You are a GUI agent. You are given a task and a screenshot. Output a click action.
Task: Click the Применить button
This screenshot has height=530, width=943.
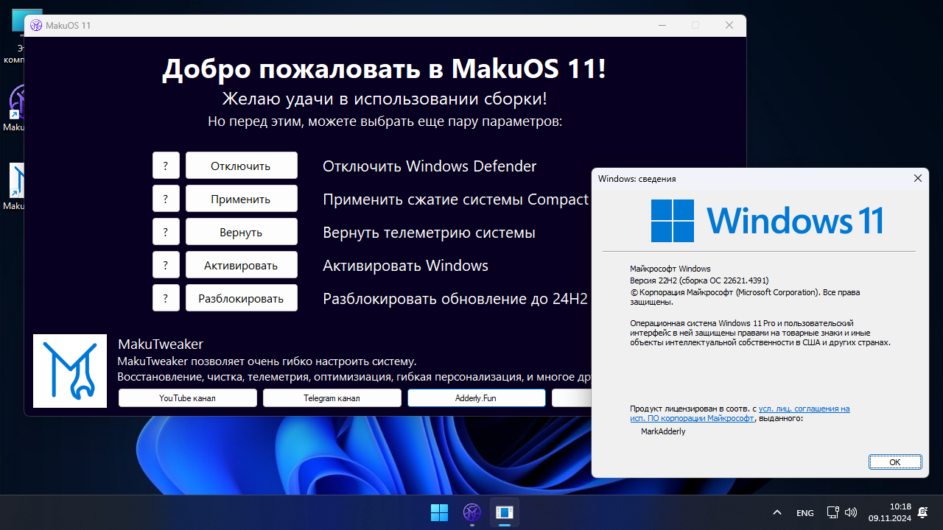tap(241, 199)
